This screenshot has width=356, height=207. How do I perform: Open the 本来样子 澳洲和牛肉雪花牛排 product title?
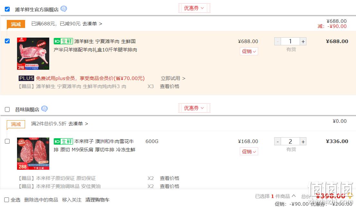coord(94,145)
